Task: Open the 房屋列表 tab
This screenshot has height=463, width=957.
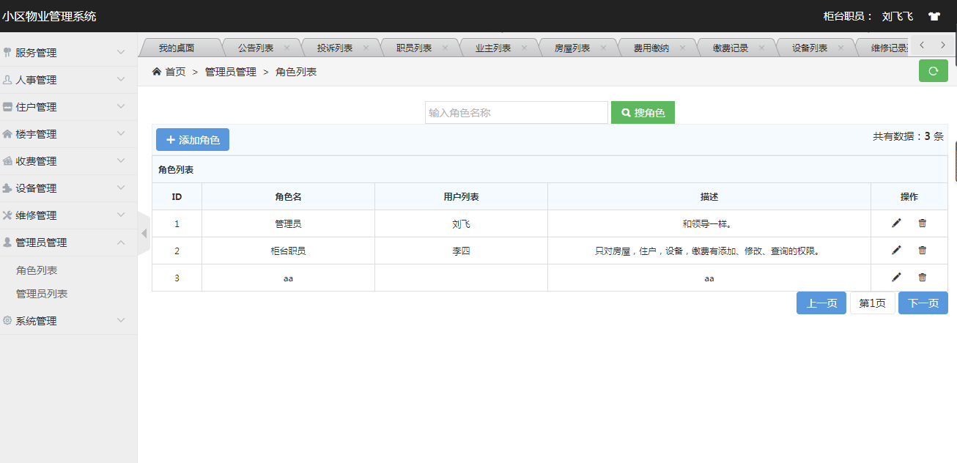Action: pyautogui.click(x=572, y=48)
